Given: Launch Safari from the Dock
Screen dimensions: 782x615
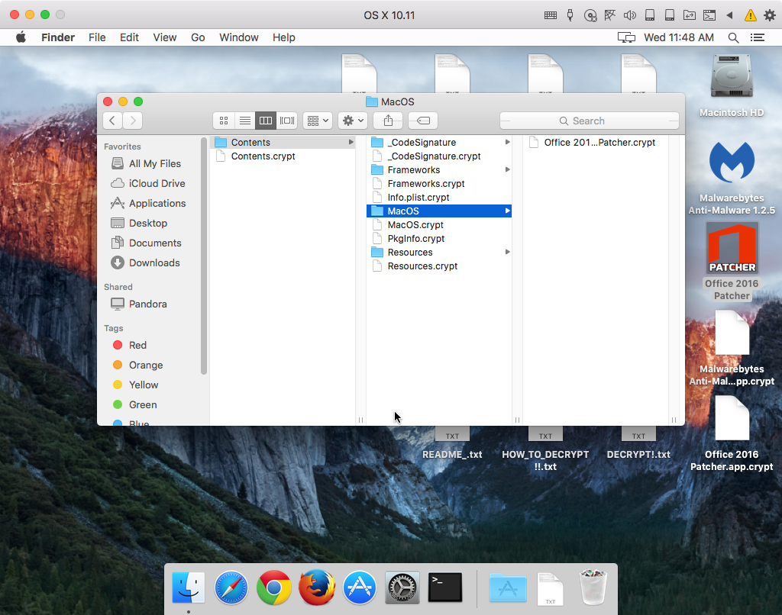Looking at the screenshot, I should pyautogui.click(x=231, y=588).
